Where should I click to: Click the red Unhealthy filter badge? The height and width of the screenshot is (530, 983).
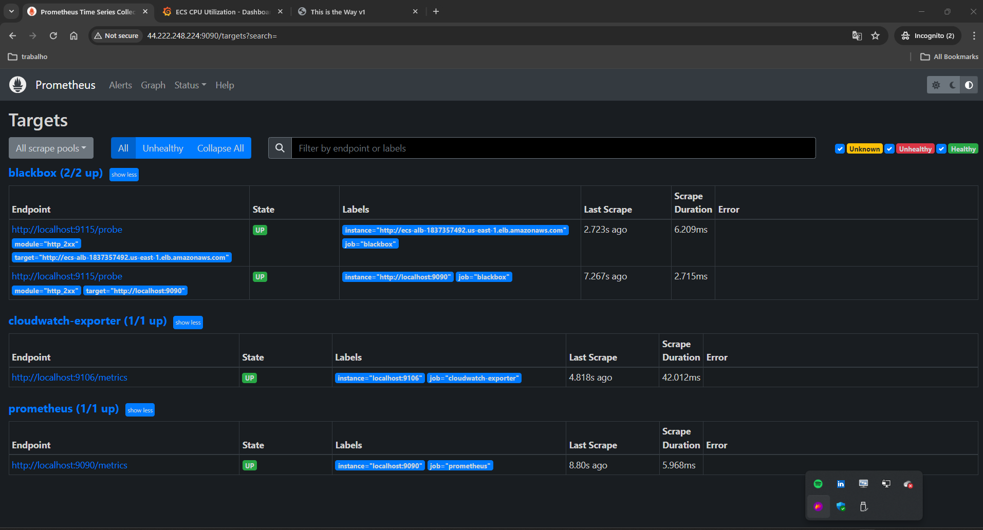click(915, 149)
